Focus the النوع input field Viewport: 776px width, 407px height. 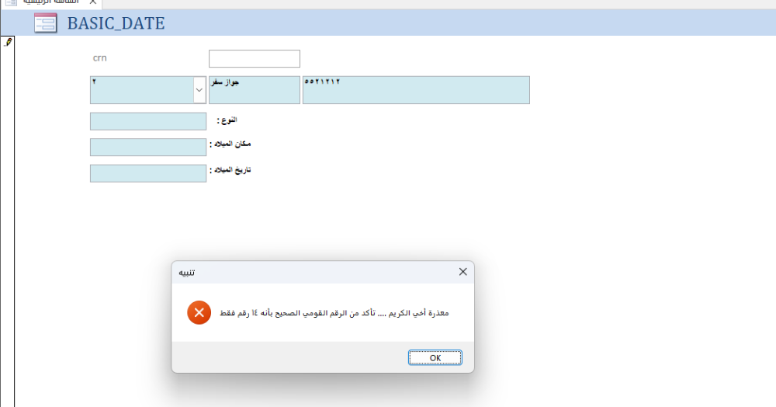148,121
